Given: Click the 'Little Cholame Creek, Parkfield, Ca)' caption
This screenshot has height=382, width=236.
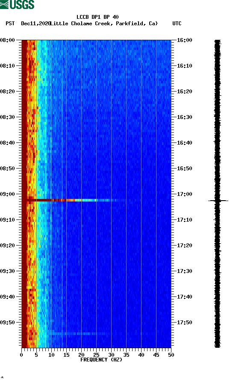Looking at the screenshot, I should click(x=104, y=24).
